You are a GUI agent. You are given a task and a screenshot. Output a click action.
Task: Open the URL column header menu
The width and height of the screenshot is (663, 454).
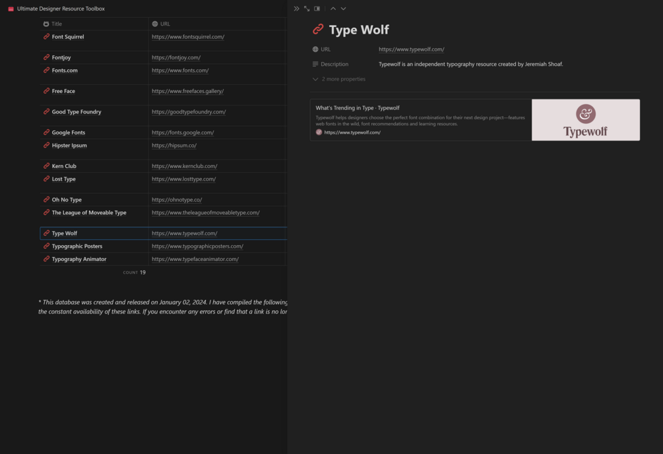217,24
